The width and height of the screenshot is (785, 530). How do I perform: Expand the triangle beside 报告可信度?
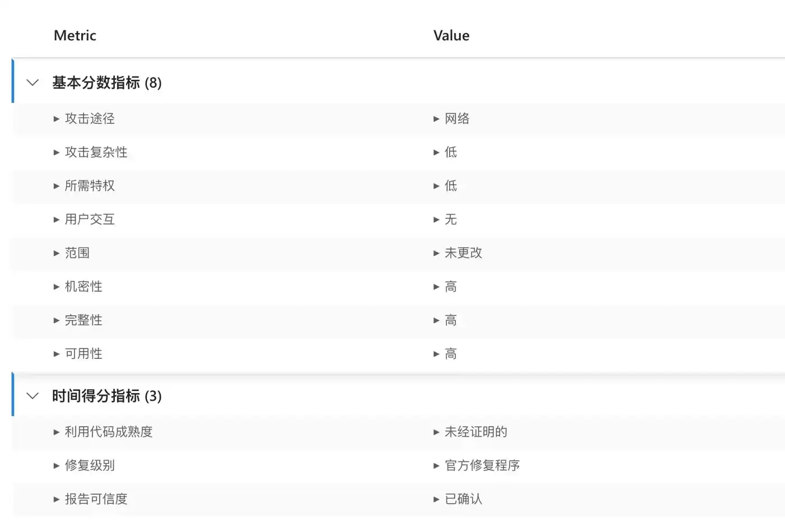(x=57, y=499)
